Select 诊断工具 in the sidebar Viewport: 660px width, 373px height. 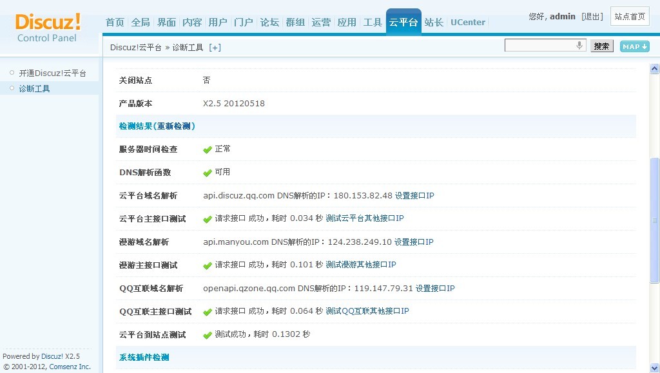(x=35, y=89)
